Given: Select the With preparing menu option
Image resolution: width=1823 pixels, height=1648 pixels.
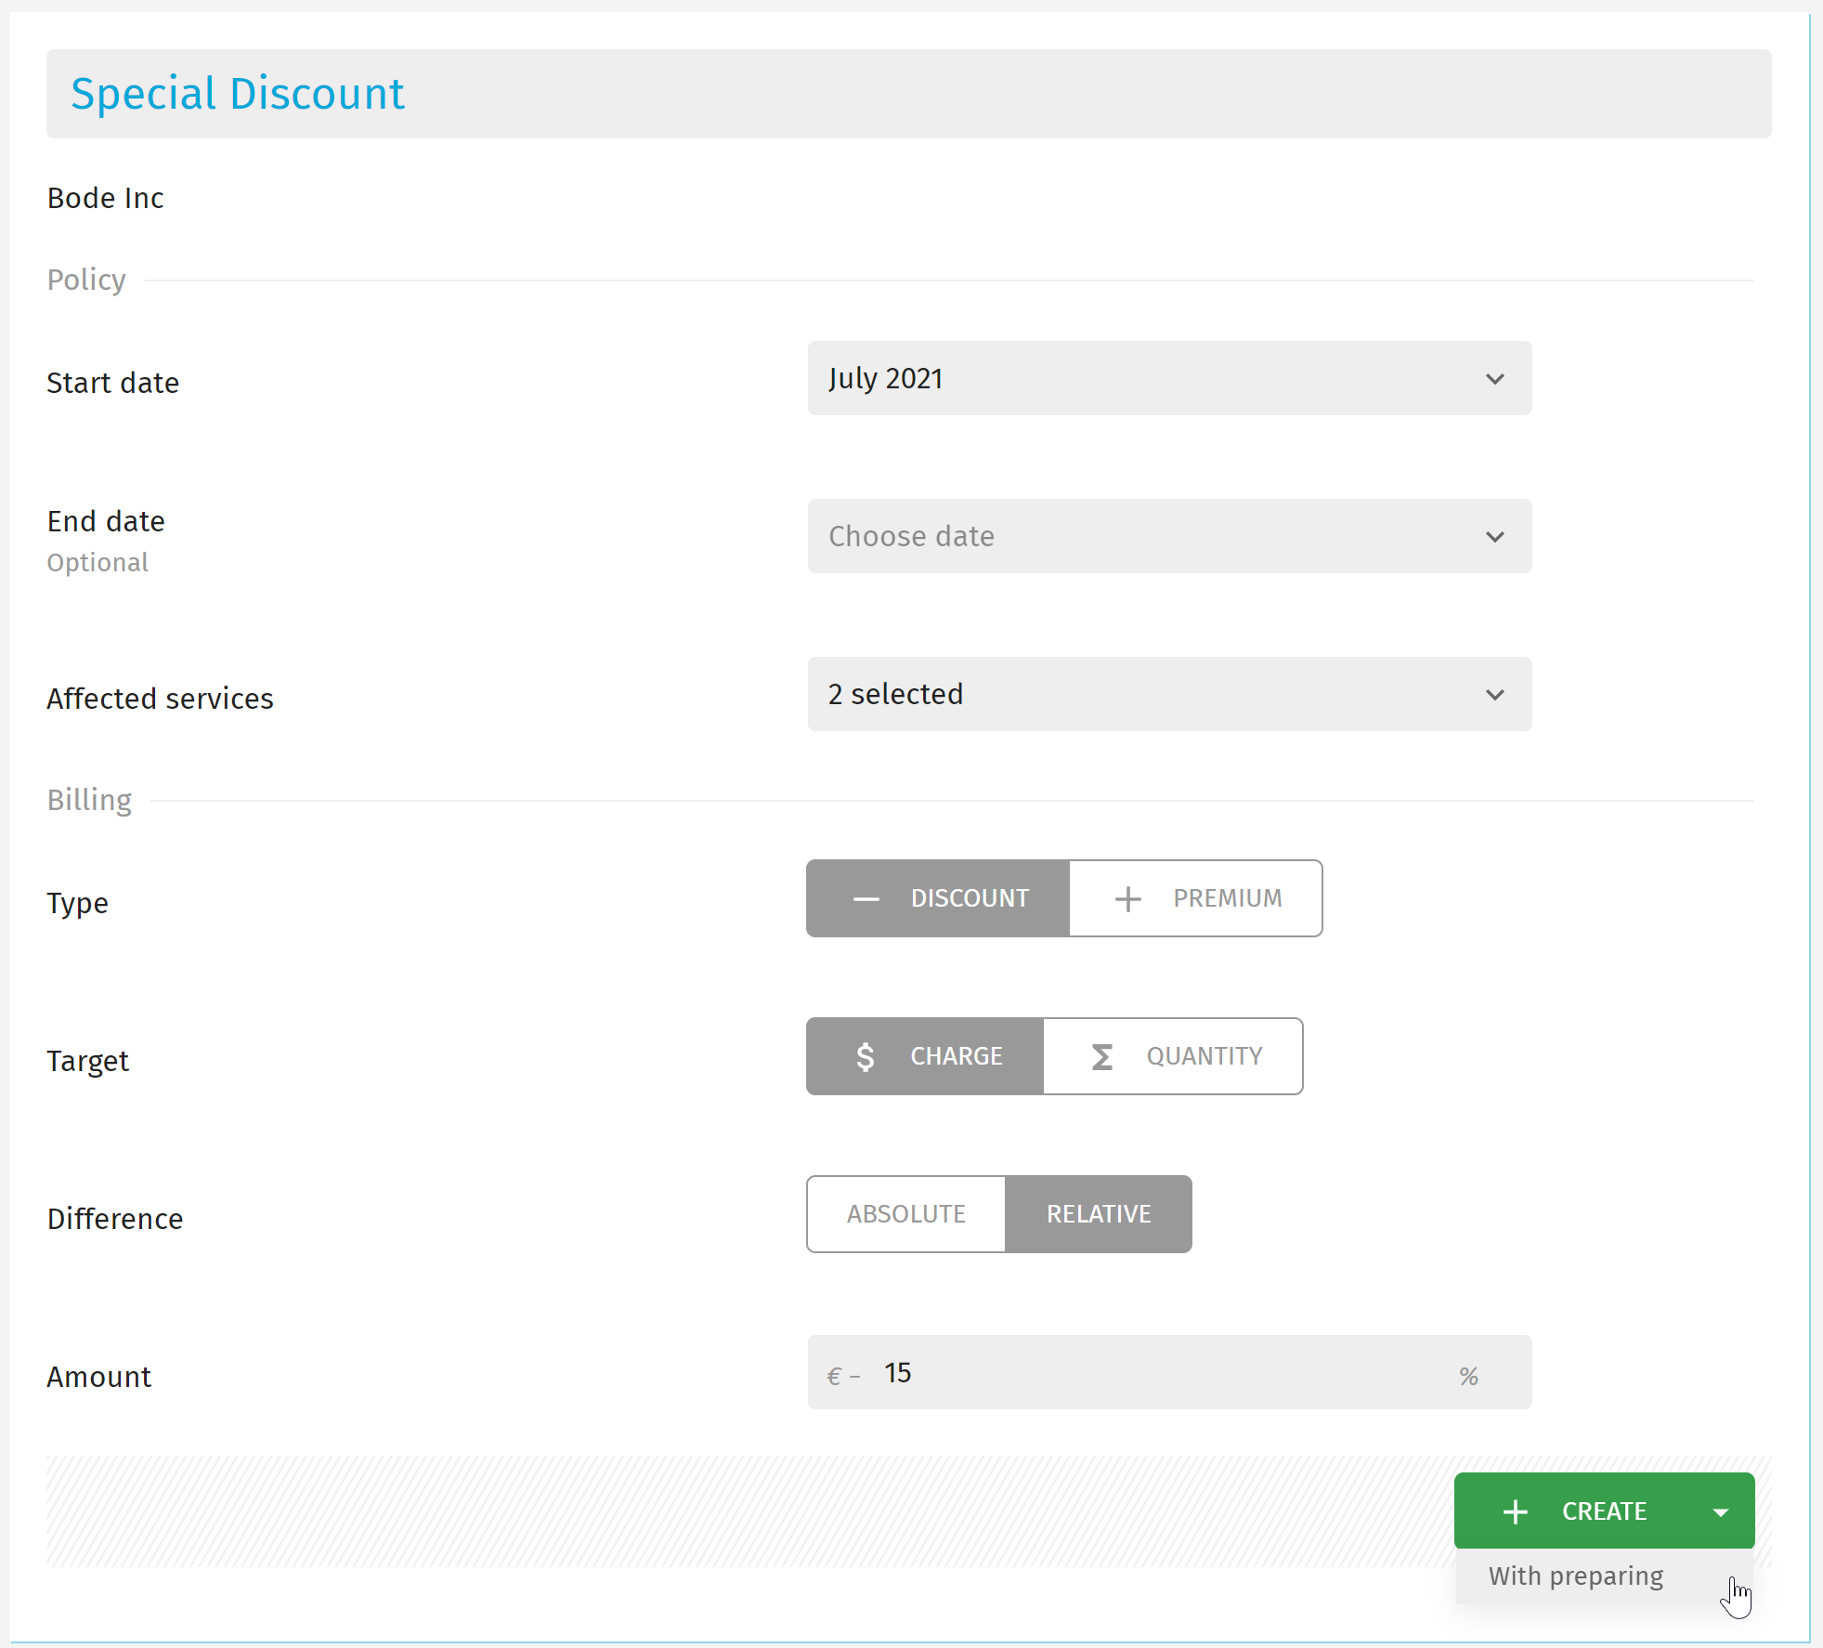Looking at the screenshot, I should click(1604, 1576).
